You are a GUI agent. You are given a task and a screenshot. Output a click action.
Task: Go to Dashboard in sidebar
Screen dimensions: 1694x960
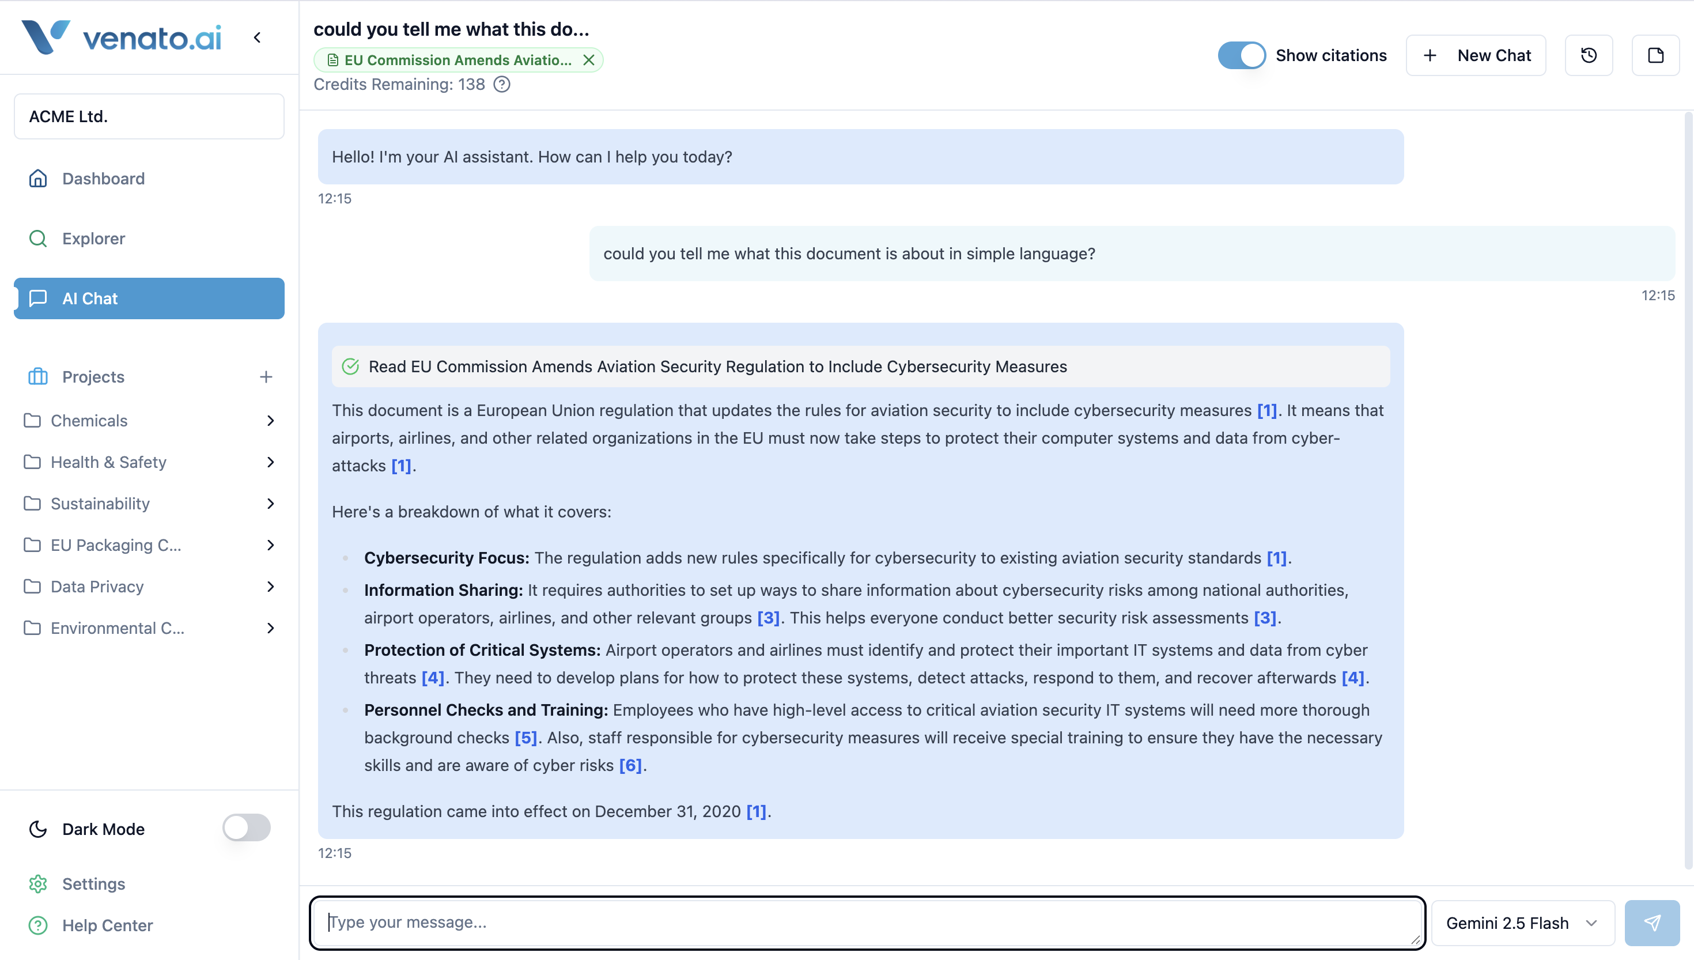(x=103, y=179)
